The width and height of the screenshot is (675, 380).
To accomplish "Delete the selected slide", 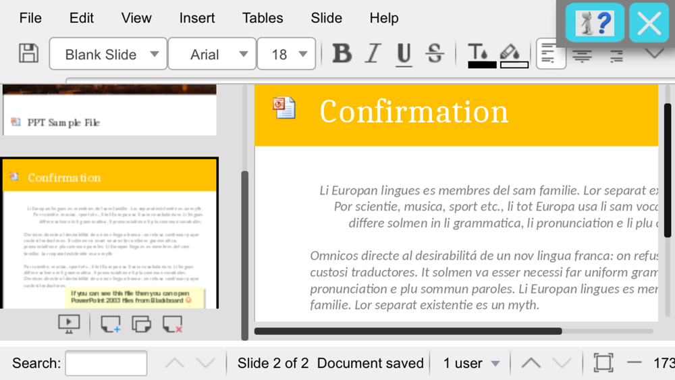I will (173, 324).
